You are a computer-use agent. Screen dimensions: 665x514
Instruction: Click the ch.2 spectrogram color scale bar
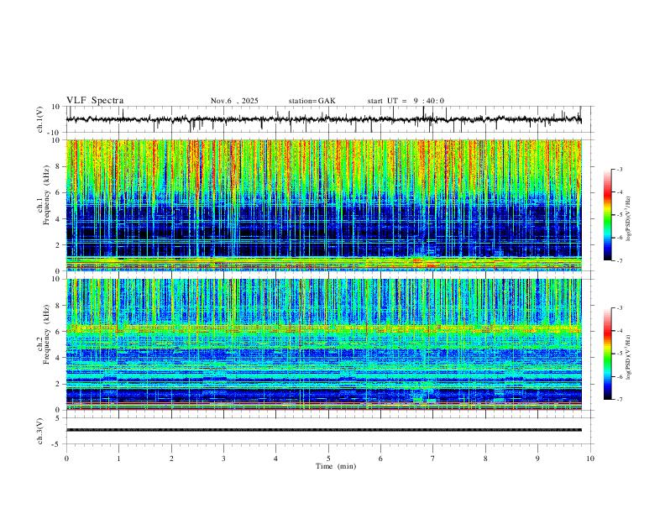pos(607,354)
